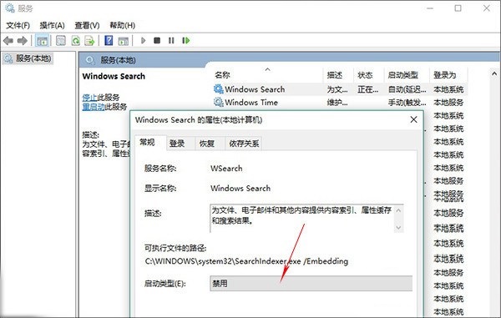Click the 停止 service link
501x318 pixels.
click(89, 98)
